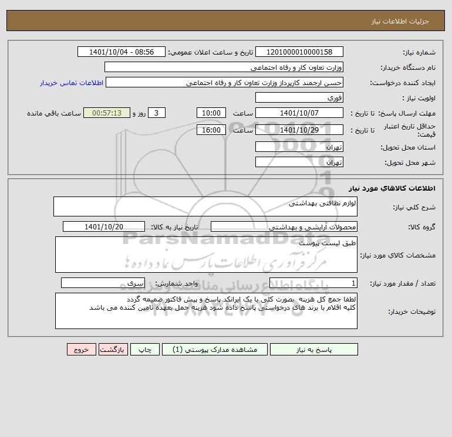Click the 'چاپ' print button
The image size is (452, 437).
[x=145, y=350]
